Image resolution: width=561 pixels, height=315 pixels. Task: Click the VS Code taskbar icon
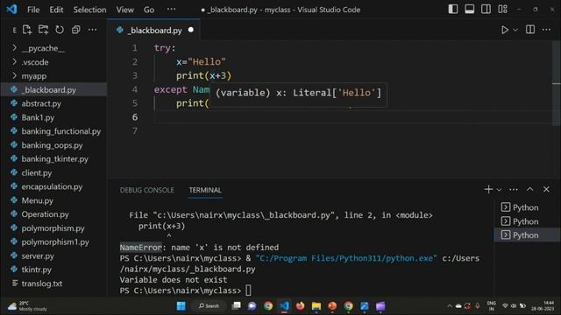tap(284, 306)
